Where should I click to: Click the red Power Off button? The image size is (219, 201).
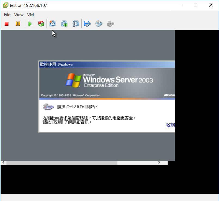coord(7,24)
